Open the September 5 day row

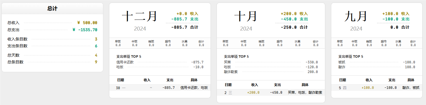pos(377,88)
